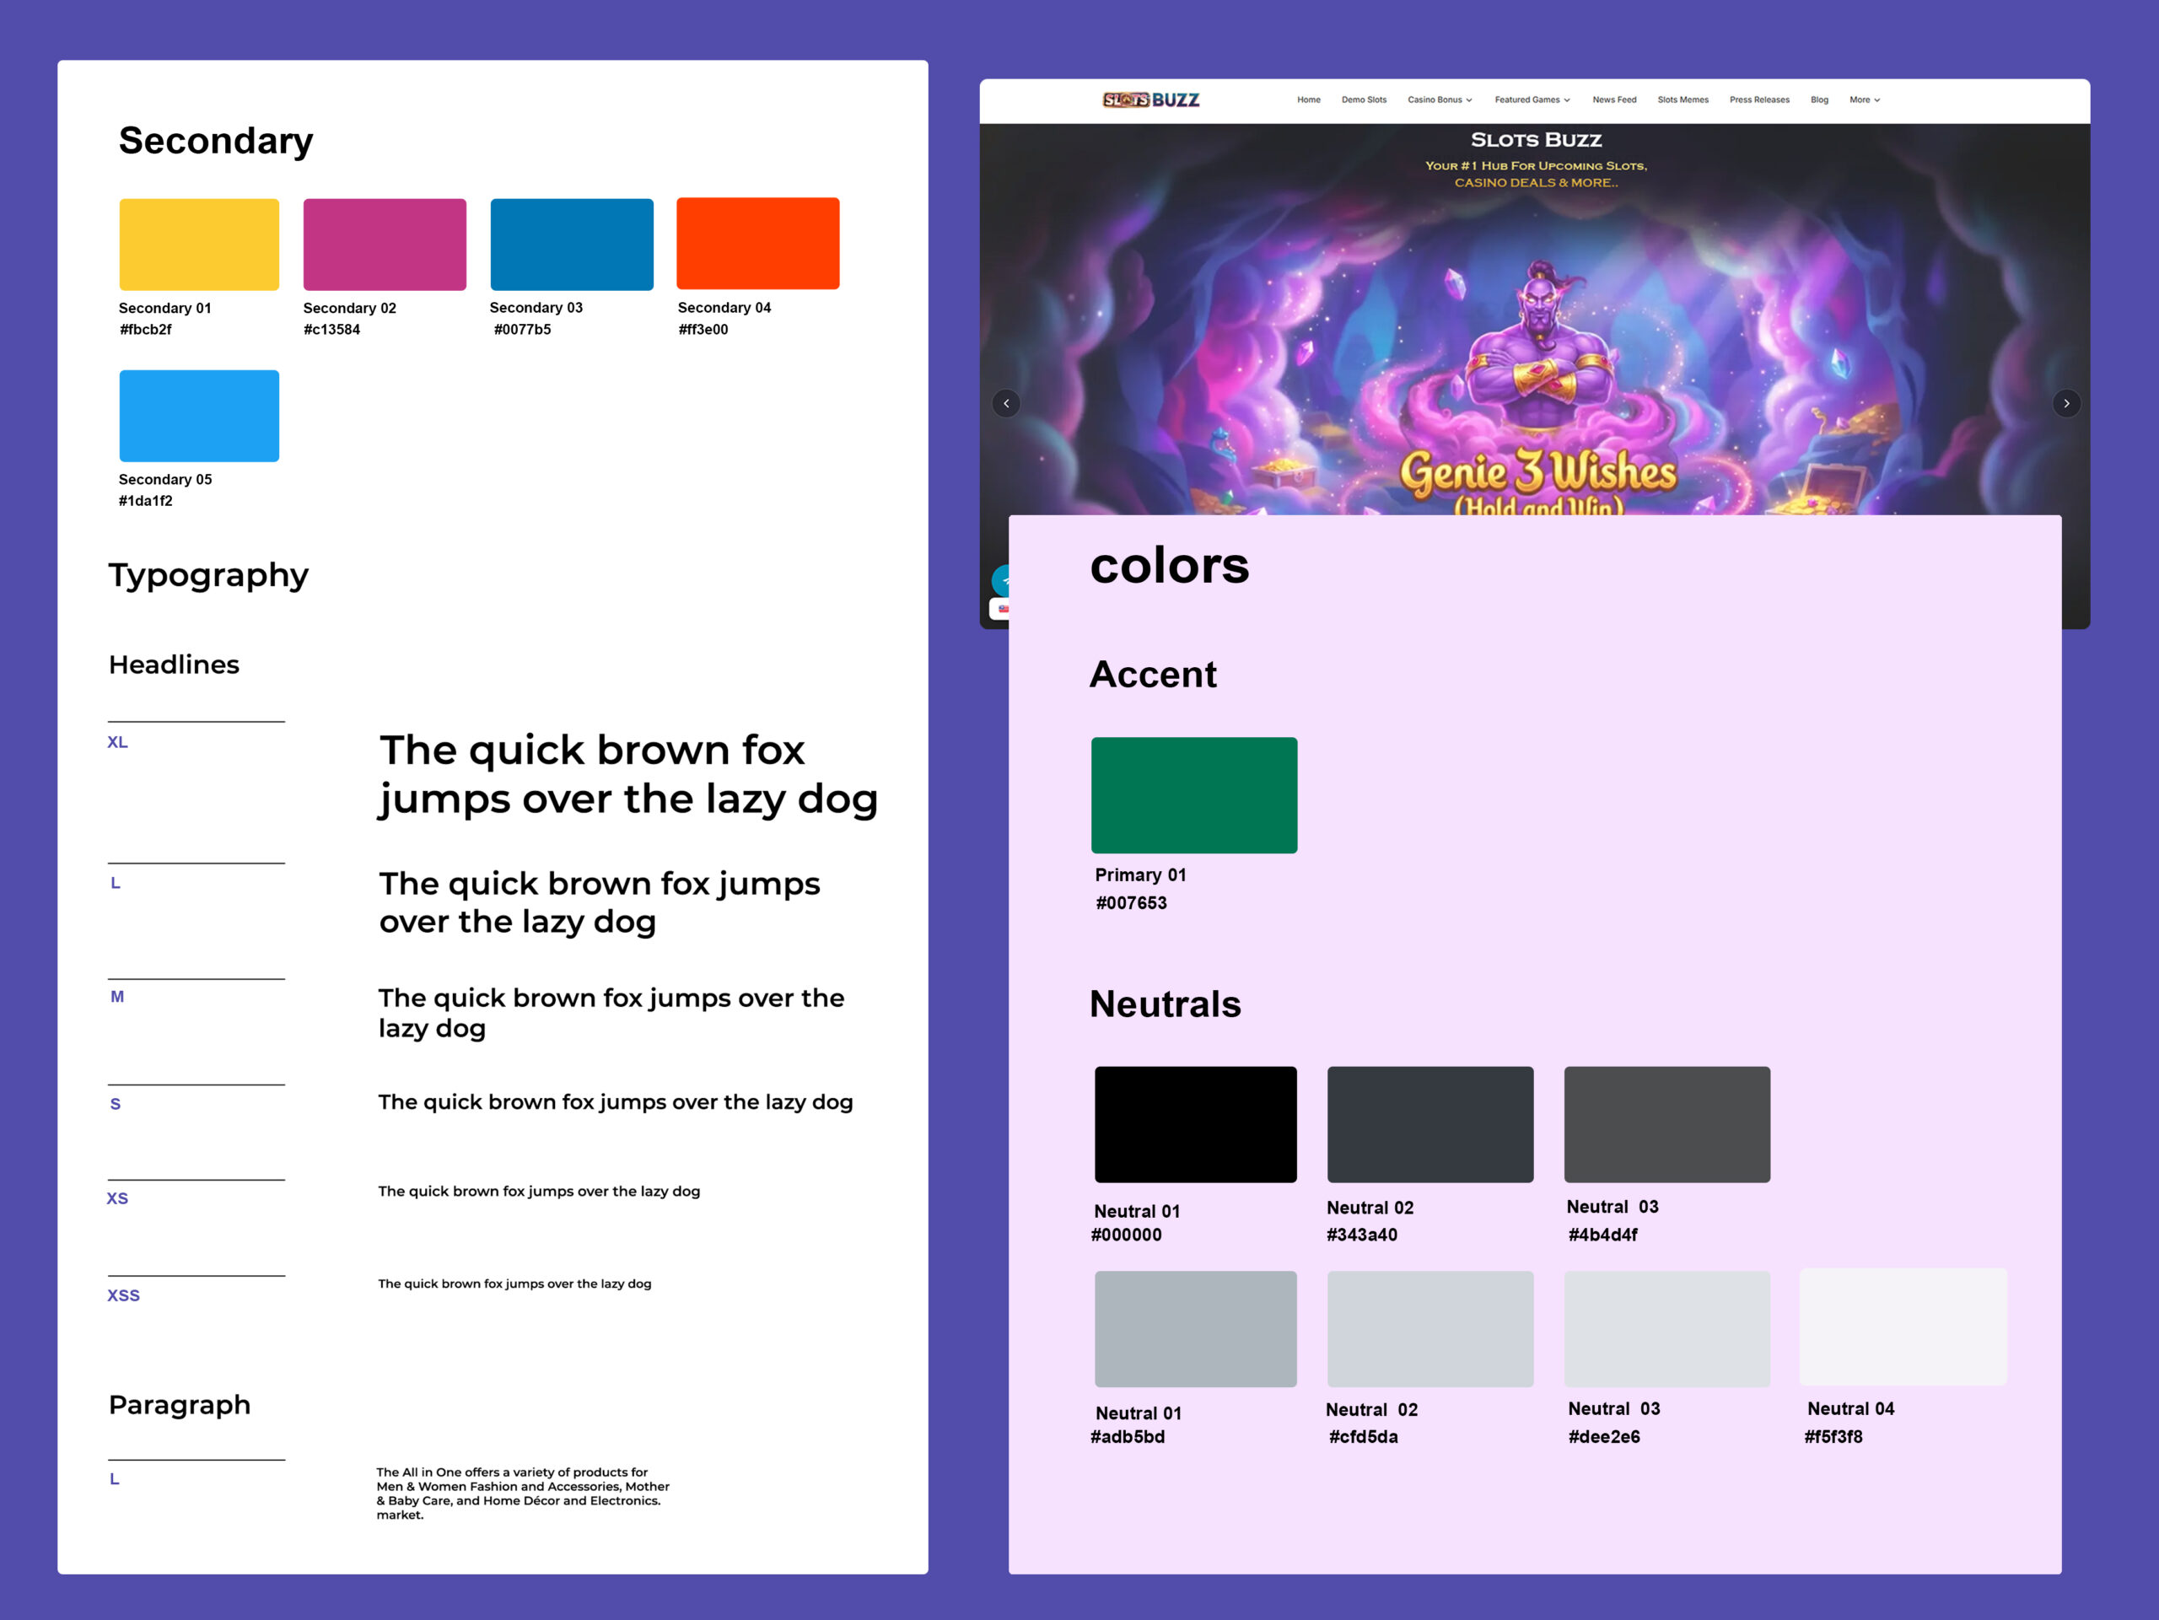Click the Neutrals section heading
This screenshot has height=1620, width=2159.
[x=1165, y=1004]
